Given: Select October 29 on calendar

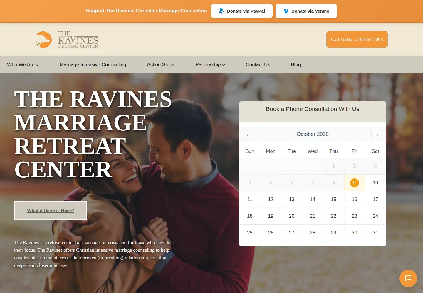Looking at the screenshot, I should coord(333,233).
